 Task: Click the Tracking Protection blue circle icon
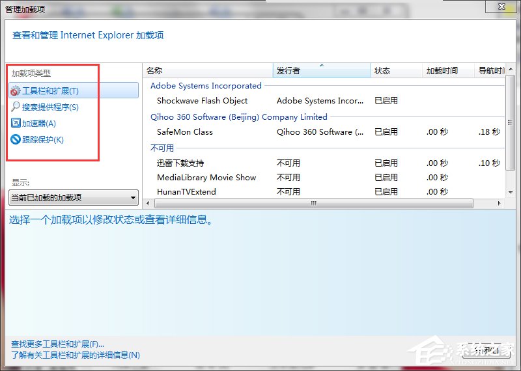(16, 139)
